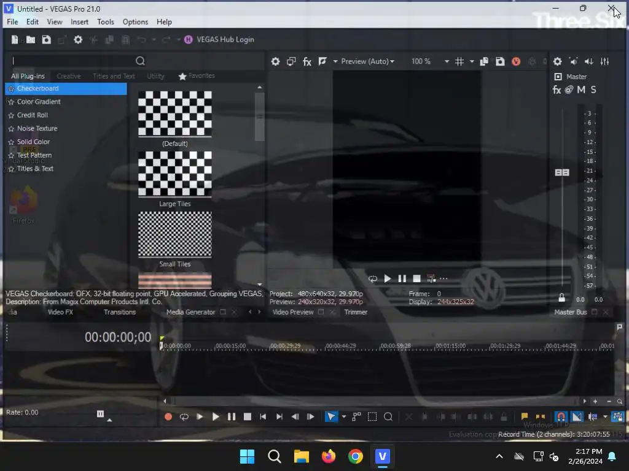Favorite the Solid Color star
Screen dimensions: 629x471
coord(11,142)
